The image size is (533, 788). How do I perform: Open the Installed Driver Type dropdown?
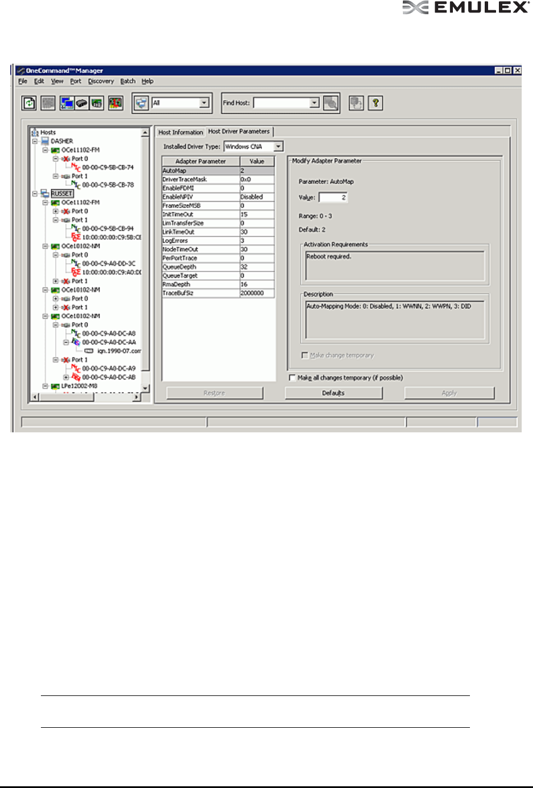pyautogui.click(x=278, y=147)
